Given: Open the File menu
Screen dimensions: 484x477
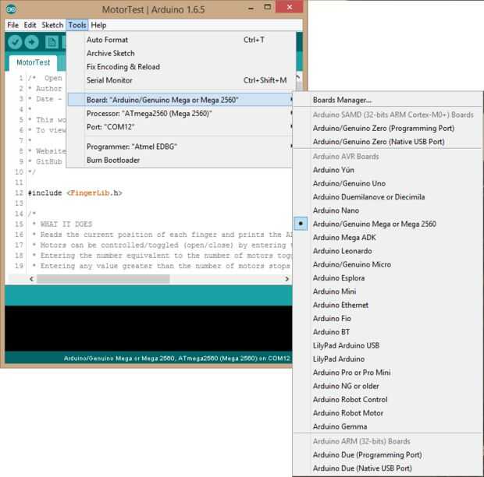Looking at the screenshot, I should click(x=13, y=25).
